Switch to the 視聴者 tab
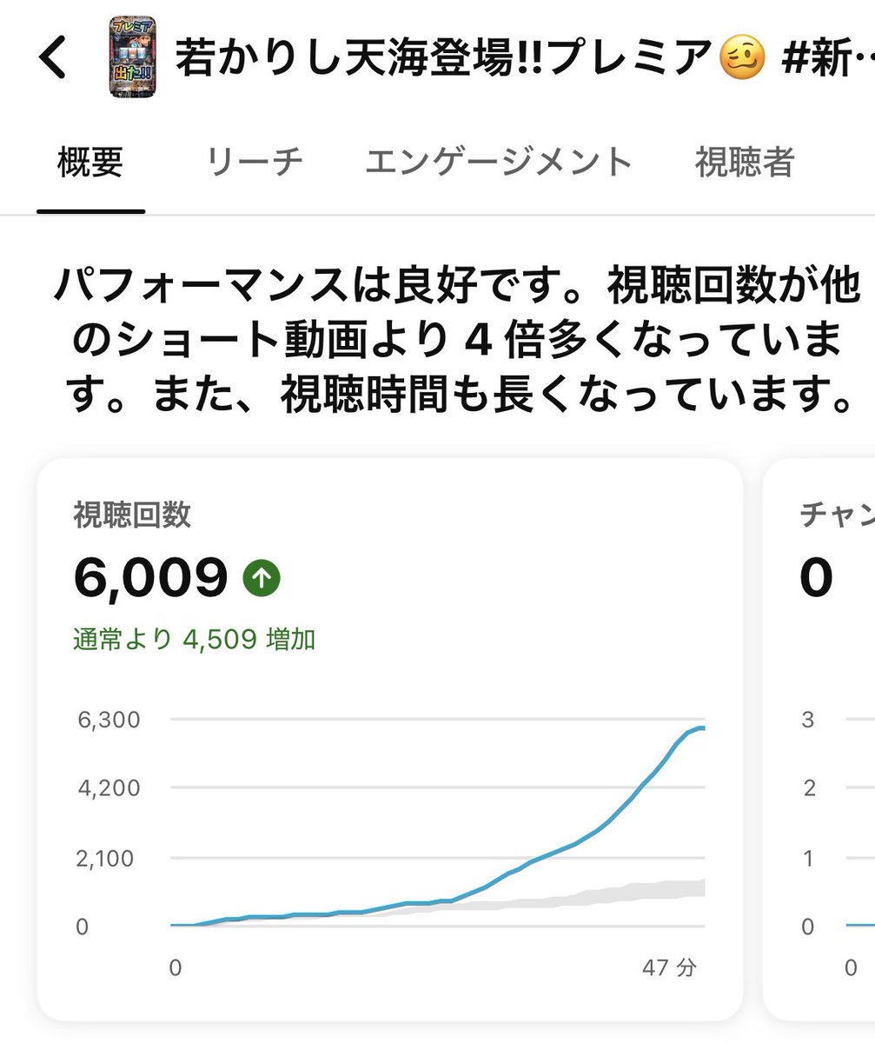 (745, 163)
